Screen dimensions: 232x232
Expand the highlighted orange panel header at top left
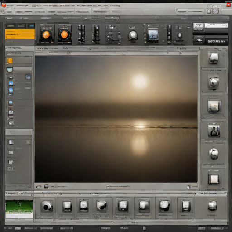[20, 34]
